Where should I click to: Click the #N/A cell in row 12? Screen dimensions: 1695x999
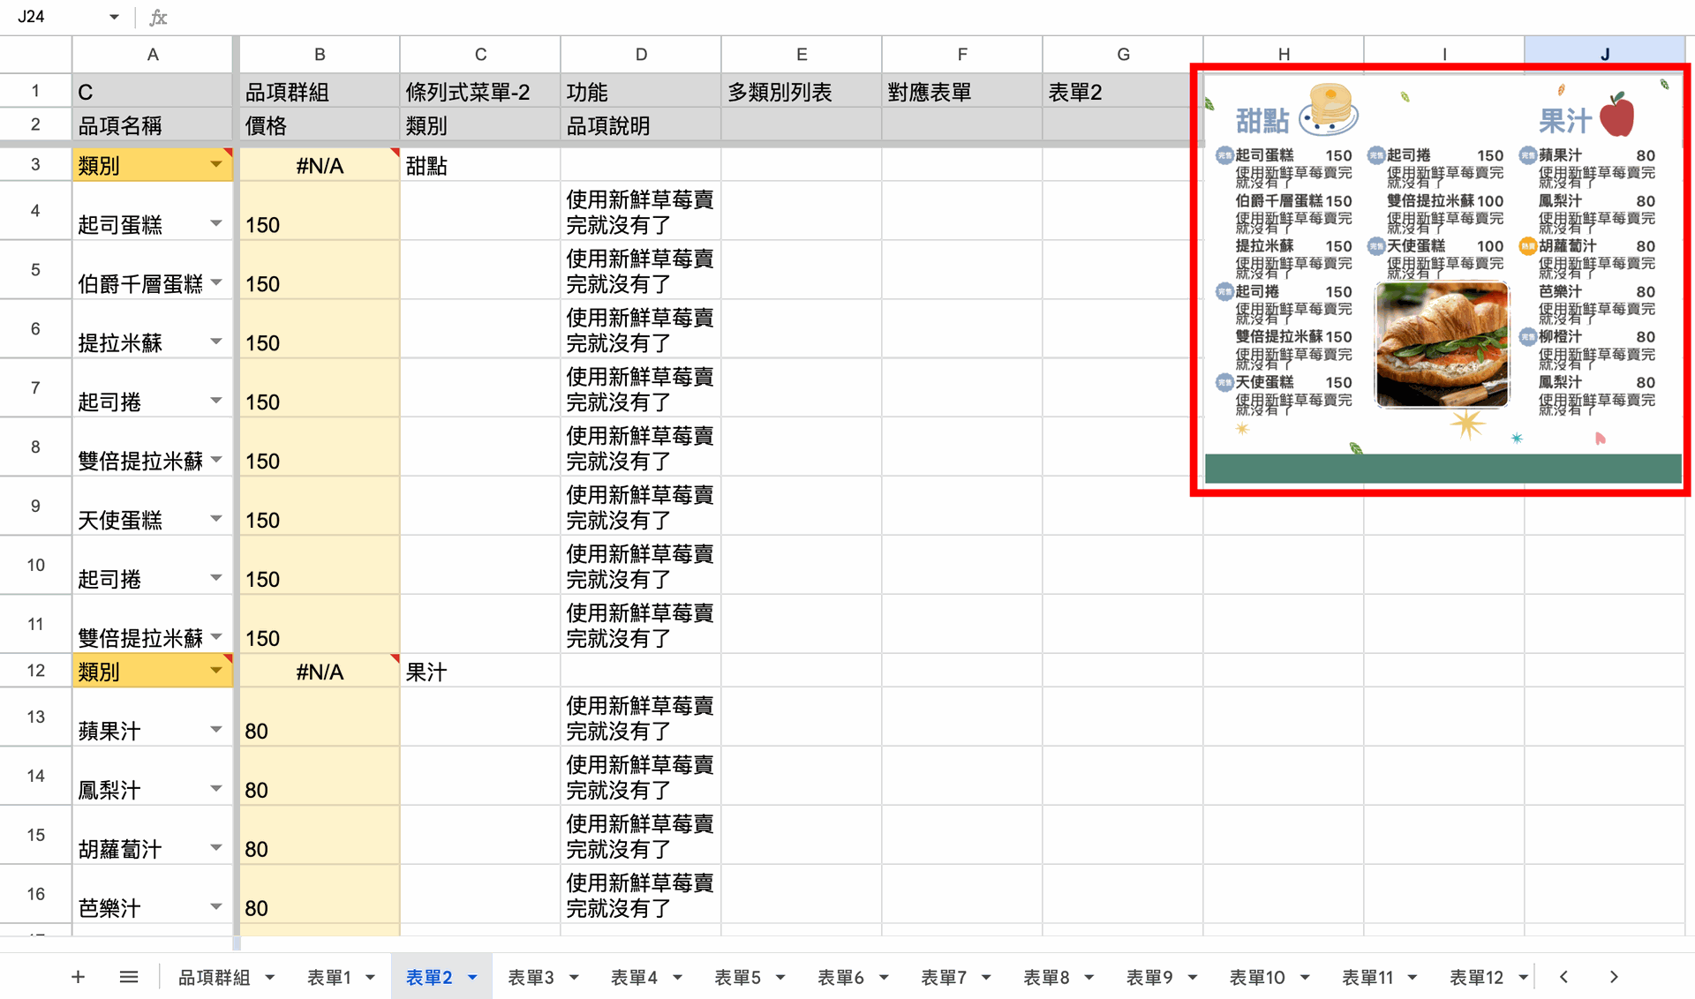(x=320, y=672)
